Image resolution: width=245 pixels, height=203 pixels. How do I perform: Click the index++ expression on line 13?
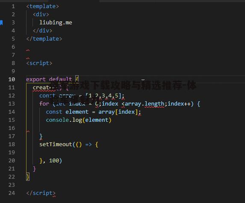179,104
